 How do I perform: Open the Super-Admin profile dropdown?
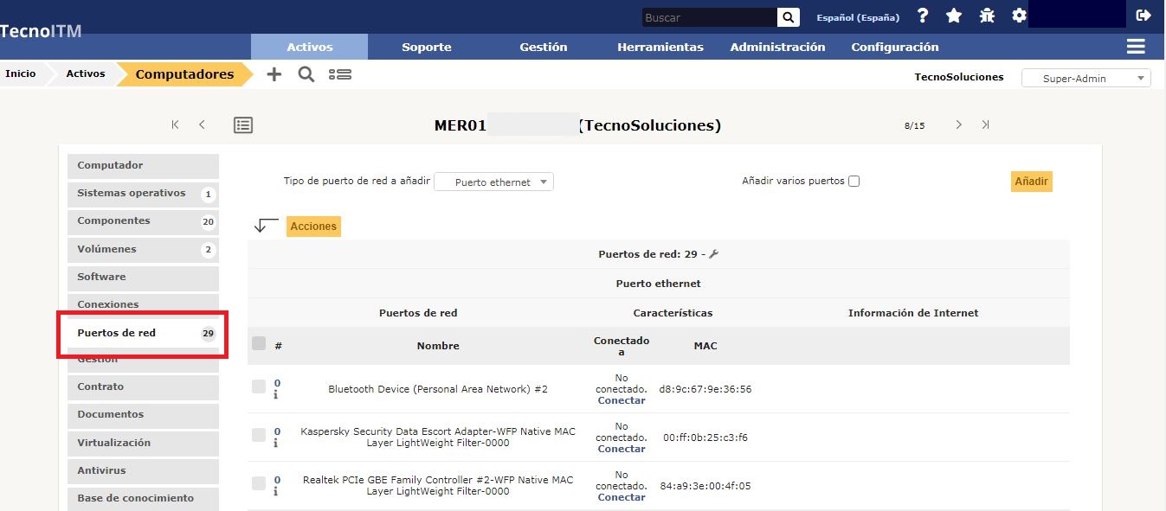tap(1085, 78)
